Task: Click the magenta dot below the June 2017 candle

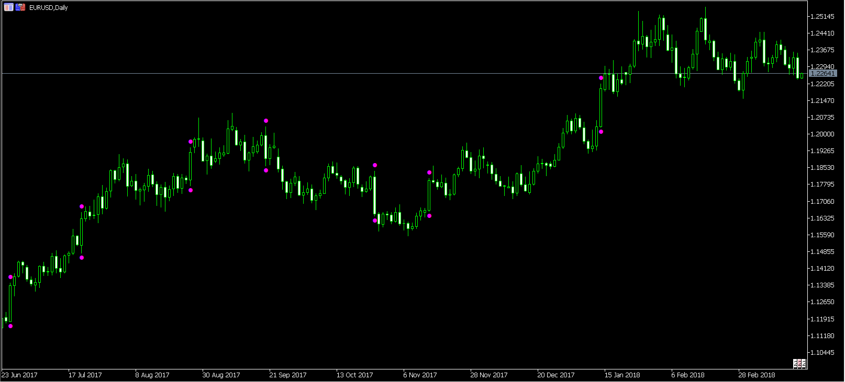Action: 10,326
